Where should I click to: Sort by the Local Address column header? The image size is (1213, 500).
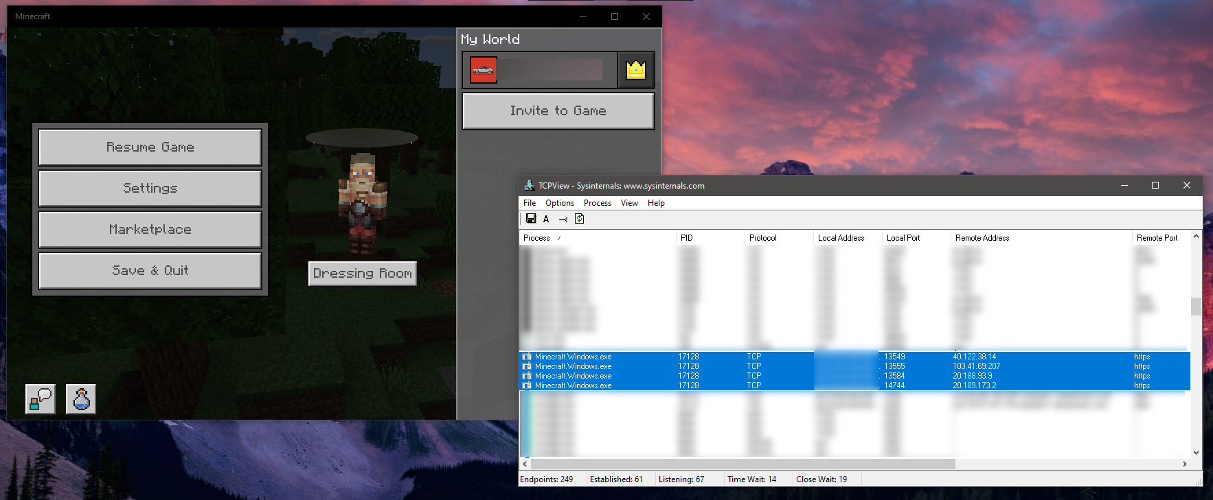(848, 238)
